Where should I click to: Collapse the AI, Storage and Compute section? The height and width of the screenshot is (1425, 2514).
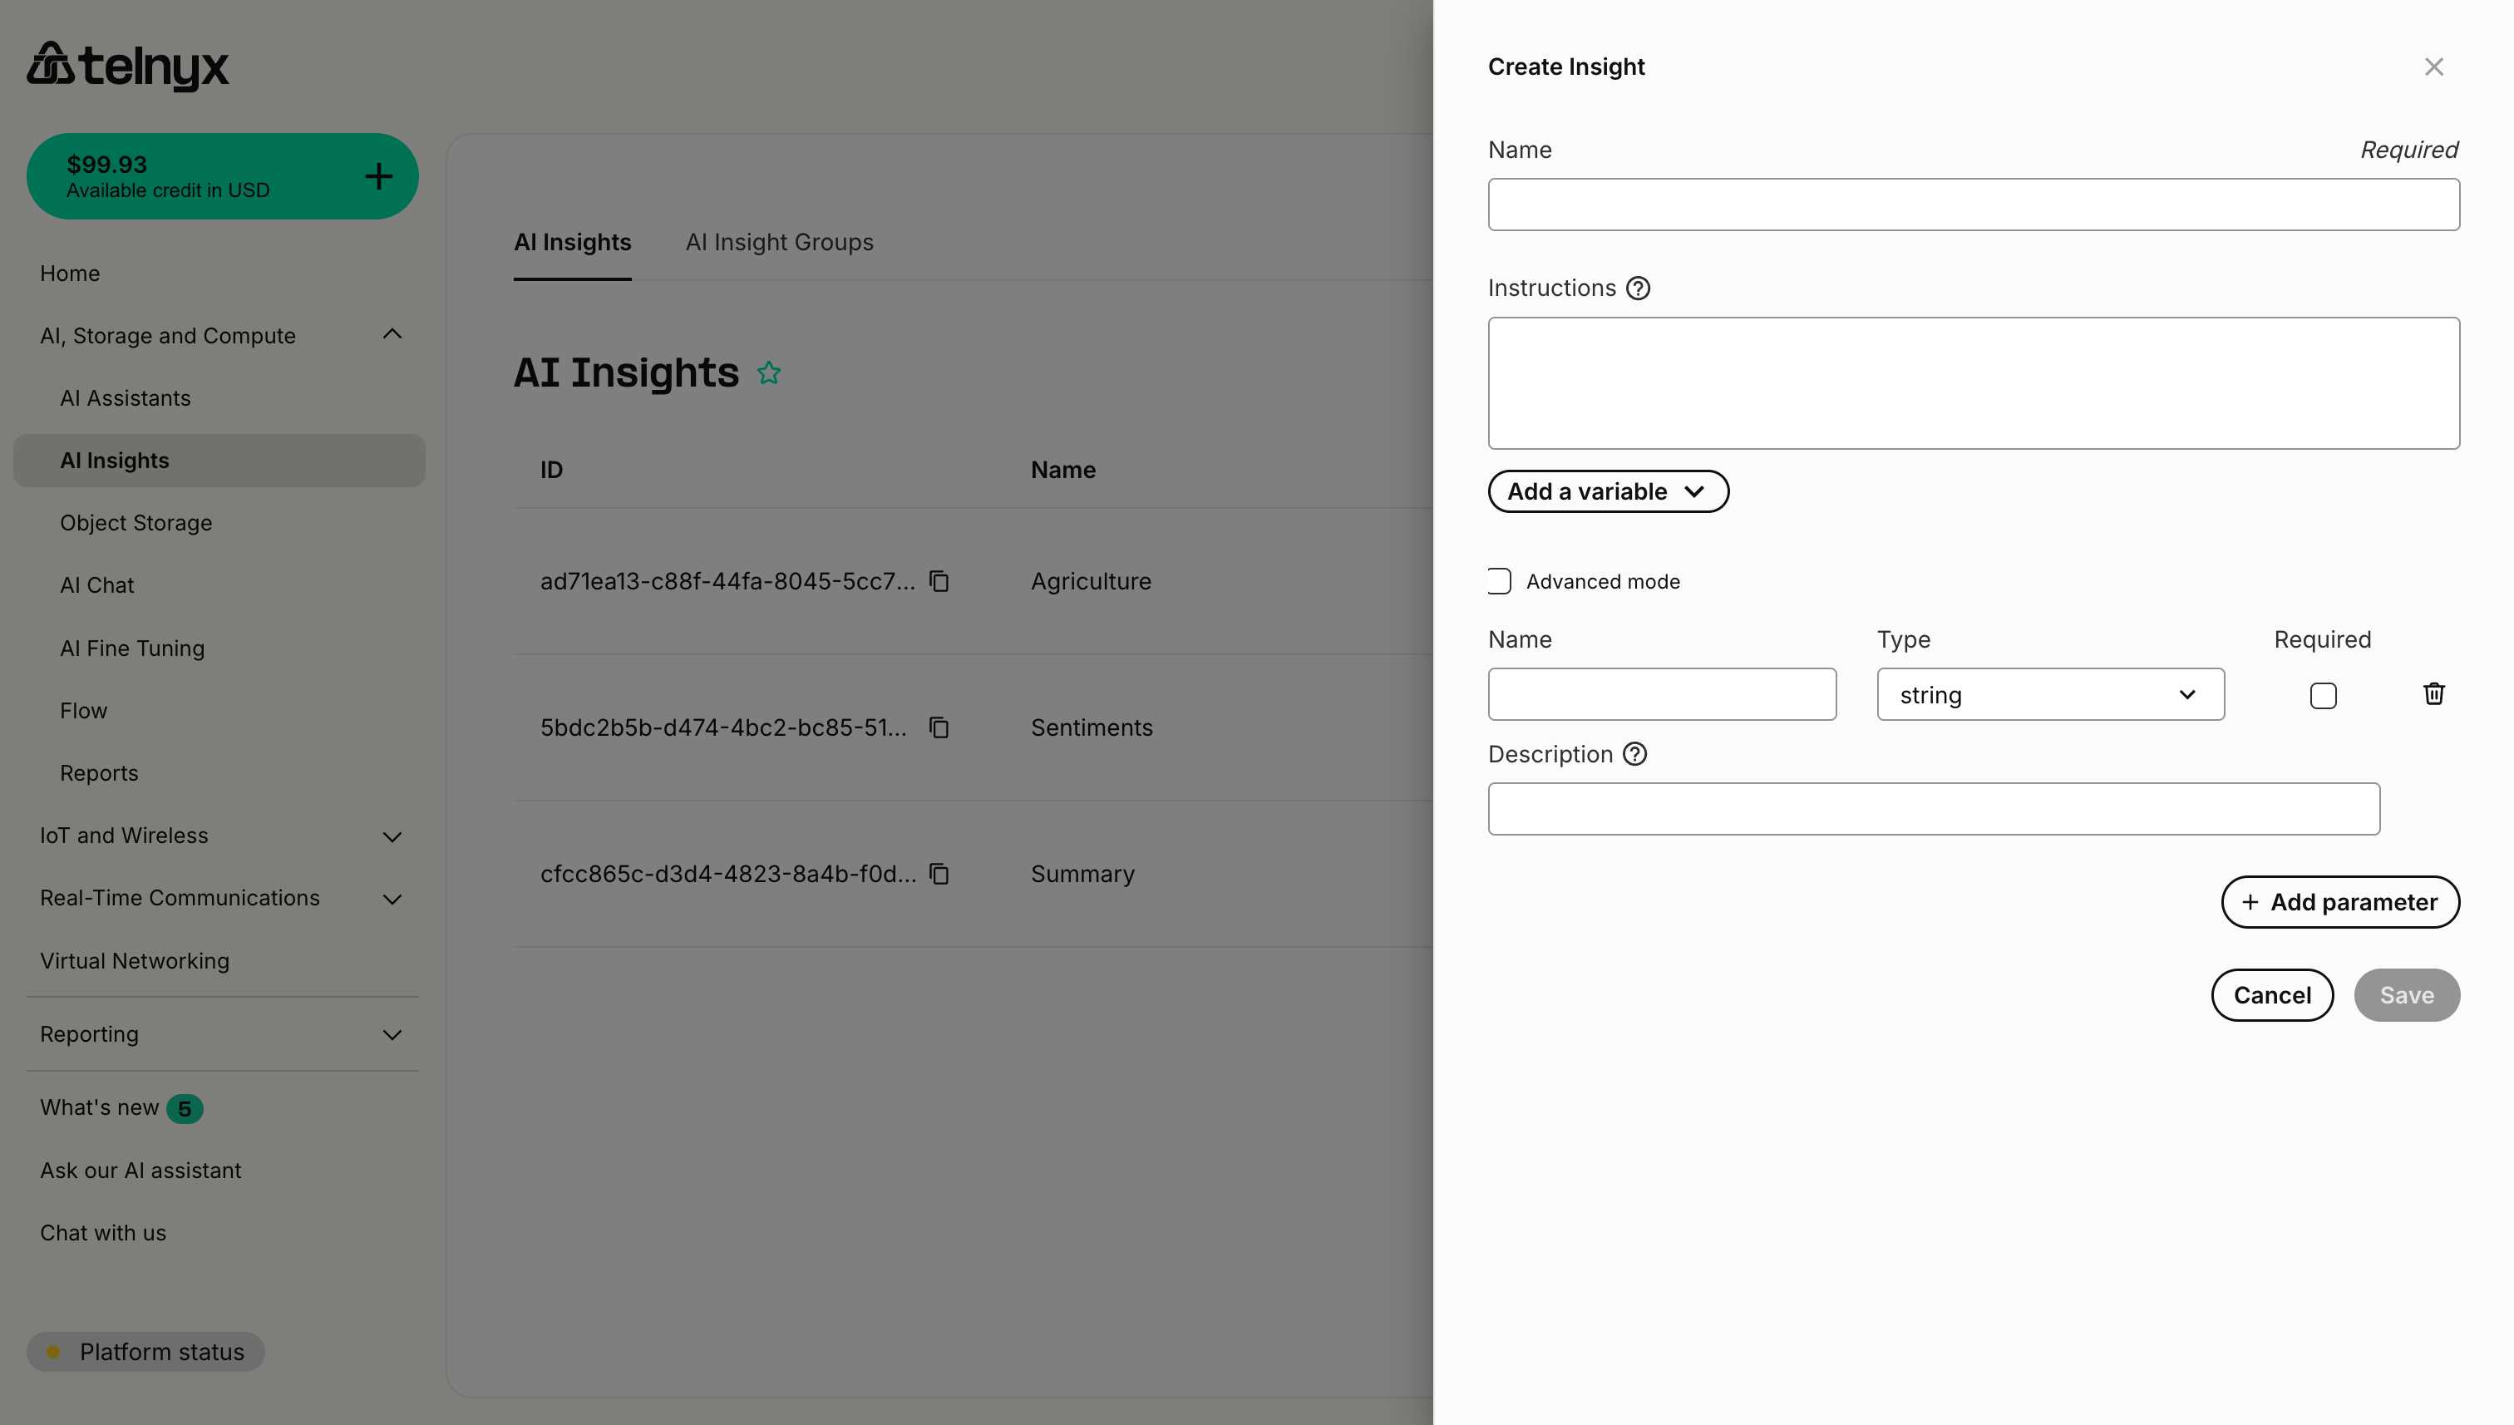pyautogui.click(x=392, y=335)
